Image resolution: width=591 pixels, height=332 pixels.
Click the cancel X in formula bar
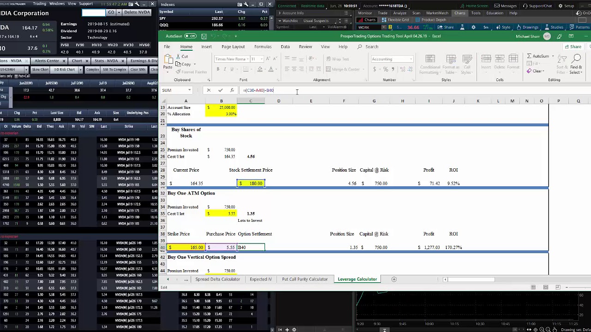(x=209, y=90)
